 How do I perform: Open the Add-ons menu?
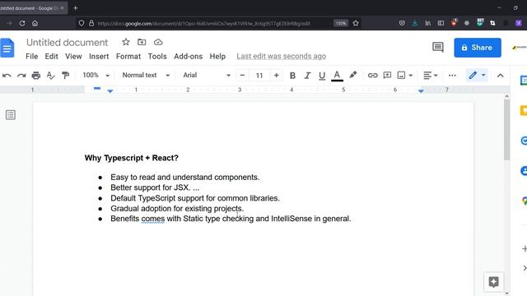(189, 57)
